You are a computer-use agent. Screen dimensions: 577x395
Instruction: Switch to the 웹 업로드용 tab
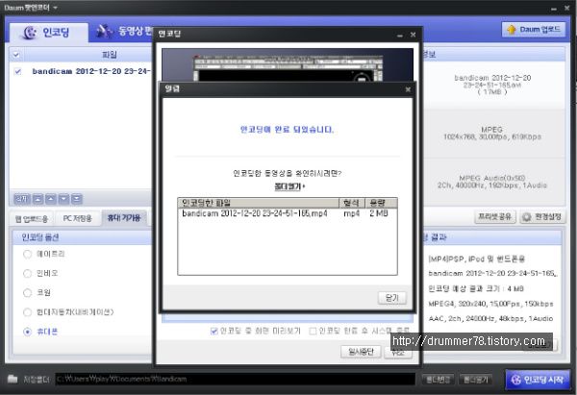(x=32, y=219)
